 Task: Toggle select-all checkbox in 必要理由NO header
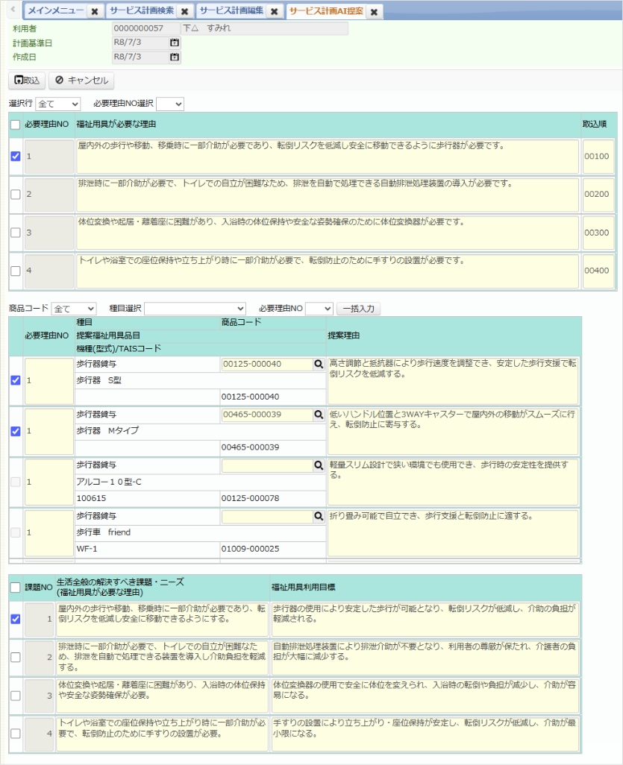click(16, 125)
